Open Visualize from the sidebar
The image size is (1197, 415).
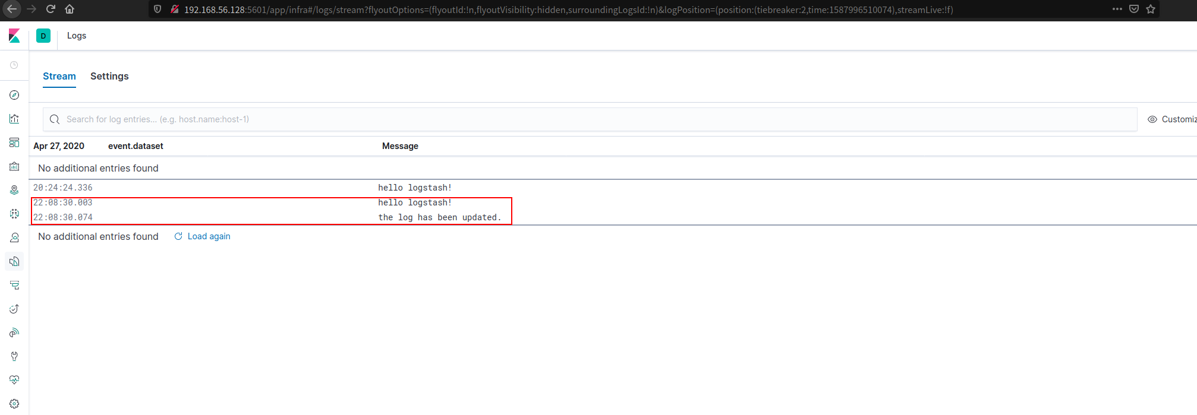[x=14, y=119]
